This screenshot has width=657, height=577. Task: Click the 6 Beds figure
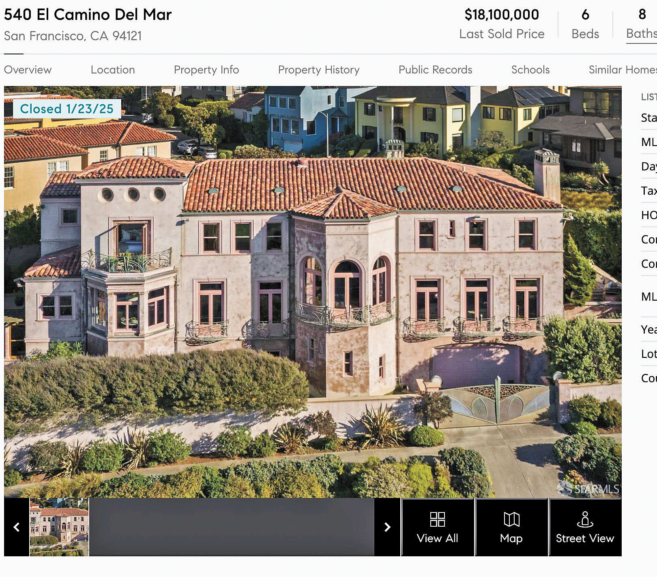pyautogui.click(x=585, y=24)
